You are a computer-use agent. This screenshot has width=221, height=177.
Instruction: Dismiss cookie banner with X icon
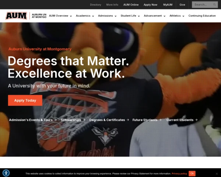[217, 174]
